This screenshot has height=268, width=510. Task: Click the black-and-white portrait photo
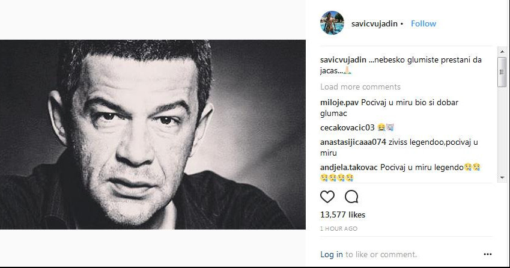(153, 135)
